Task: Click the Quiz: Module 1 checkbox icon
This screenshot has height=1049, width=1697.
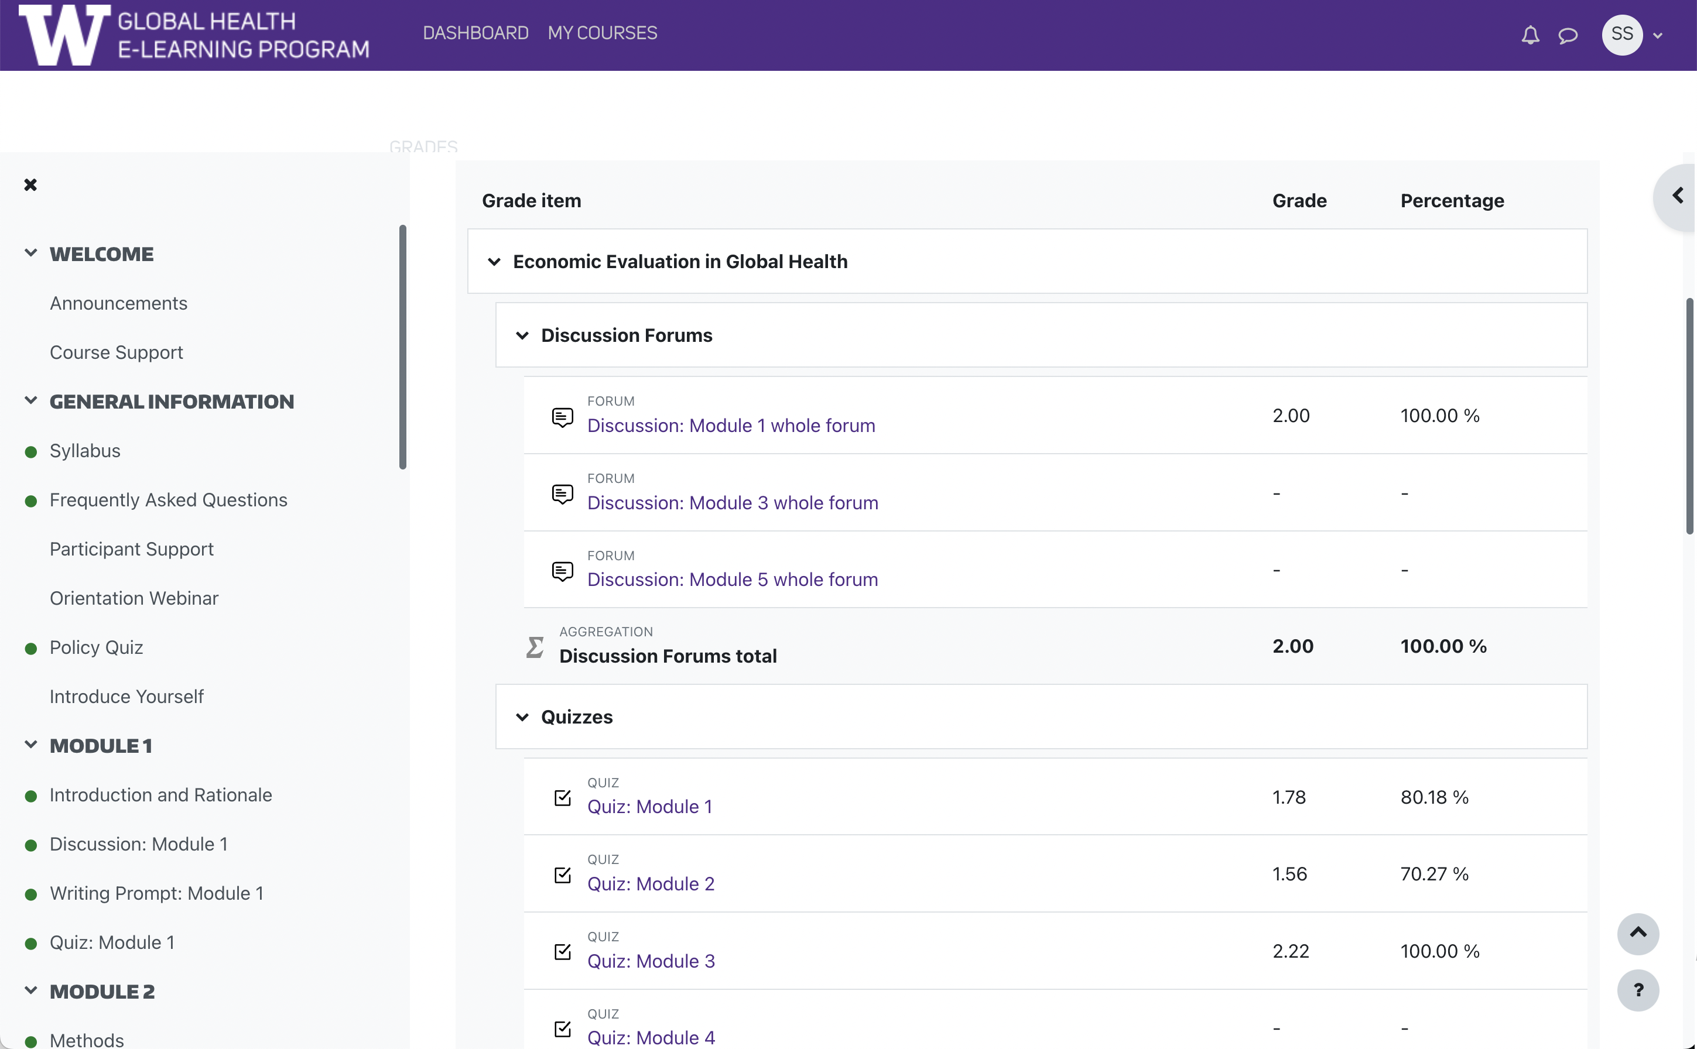Action: pyautogui.click(x=562, y=798)
